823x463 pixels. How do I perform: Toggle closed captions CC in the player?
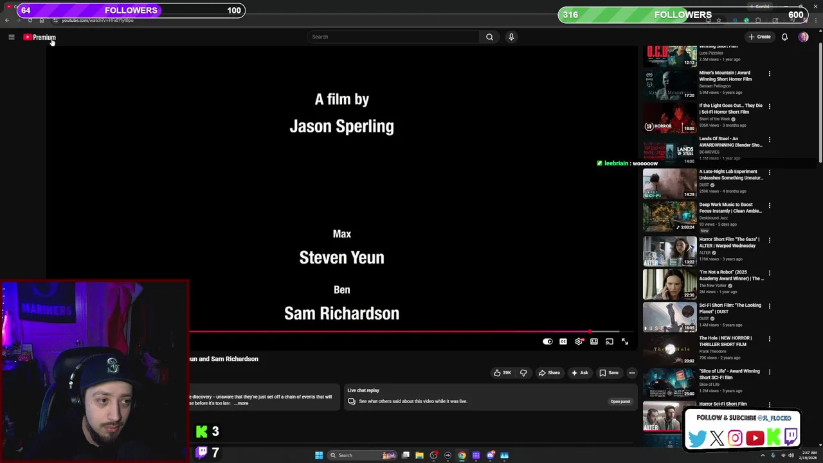(563, 341)
